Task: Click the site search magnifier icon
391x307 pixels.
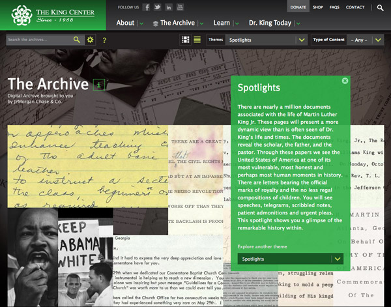Action: pyautogui.click(x=380, y=8)
